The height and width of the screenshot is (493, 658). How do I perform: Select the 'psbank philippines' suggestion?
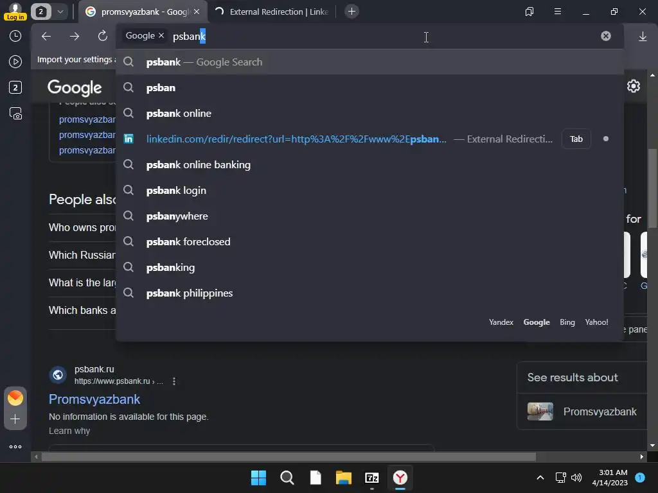point(369,293)
